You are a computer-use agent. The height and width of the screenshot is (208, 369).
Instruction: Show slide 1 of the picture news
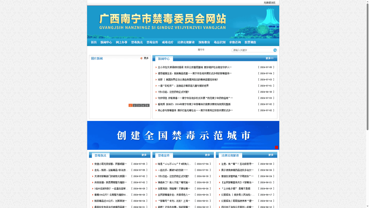[x=130, y=105]
